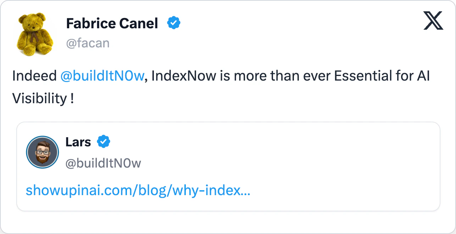Click the @facan handle

click(88, 43)
